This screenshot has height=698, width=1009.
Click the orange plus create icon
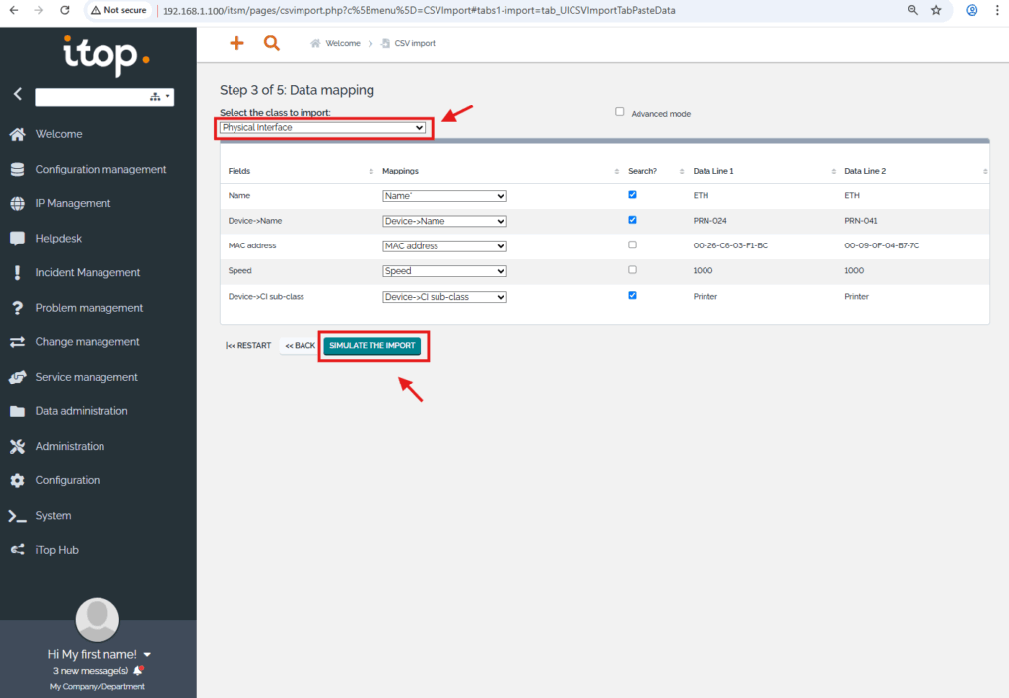236,43
